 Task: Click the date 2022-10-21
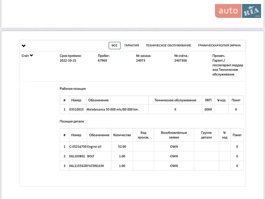68,60
